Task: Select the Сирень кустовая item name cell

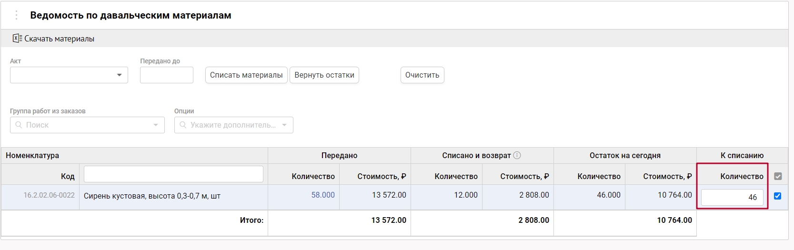Action: click(x=152, y=196)
